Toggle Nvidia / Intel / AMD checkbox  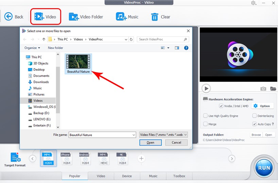pos(221,106)
